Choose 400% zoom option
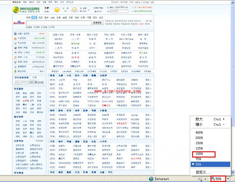235x182 pixels. (x=199, y=132)
